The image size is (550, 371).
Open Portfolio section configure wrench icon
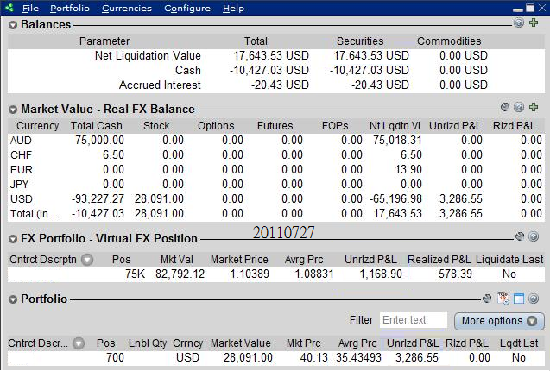(487, 299)
